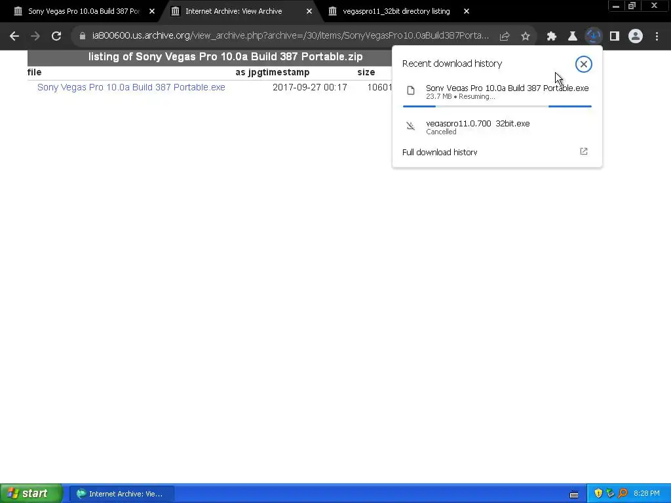Switch to Sony Vegas Pro 10.0a Build 387 tab
The height and width of the screenshot is (503, 671).
pos(84,11)
